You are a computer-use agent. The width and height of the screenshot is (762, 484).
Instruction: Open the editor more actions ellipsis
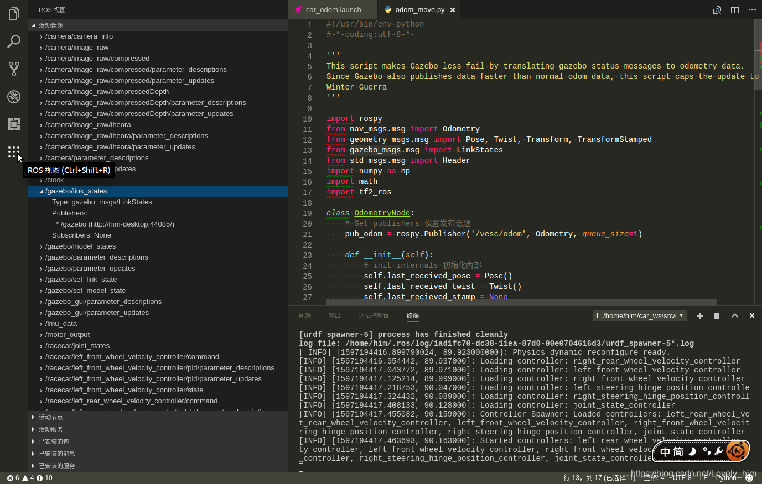click(752, 10)
